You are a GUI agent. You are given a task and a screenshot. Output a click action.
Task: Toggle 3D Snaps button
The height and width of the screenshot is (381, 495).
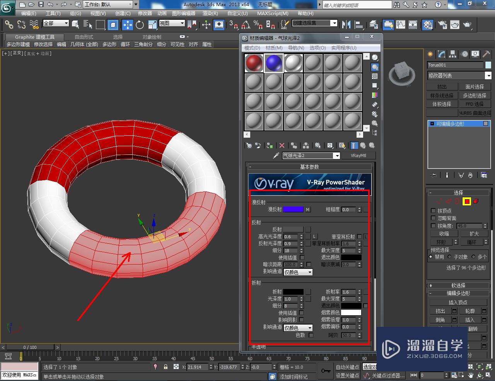233,25
